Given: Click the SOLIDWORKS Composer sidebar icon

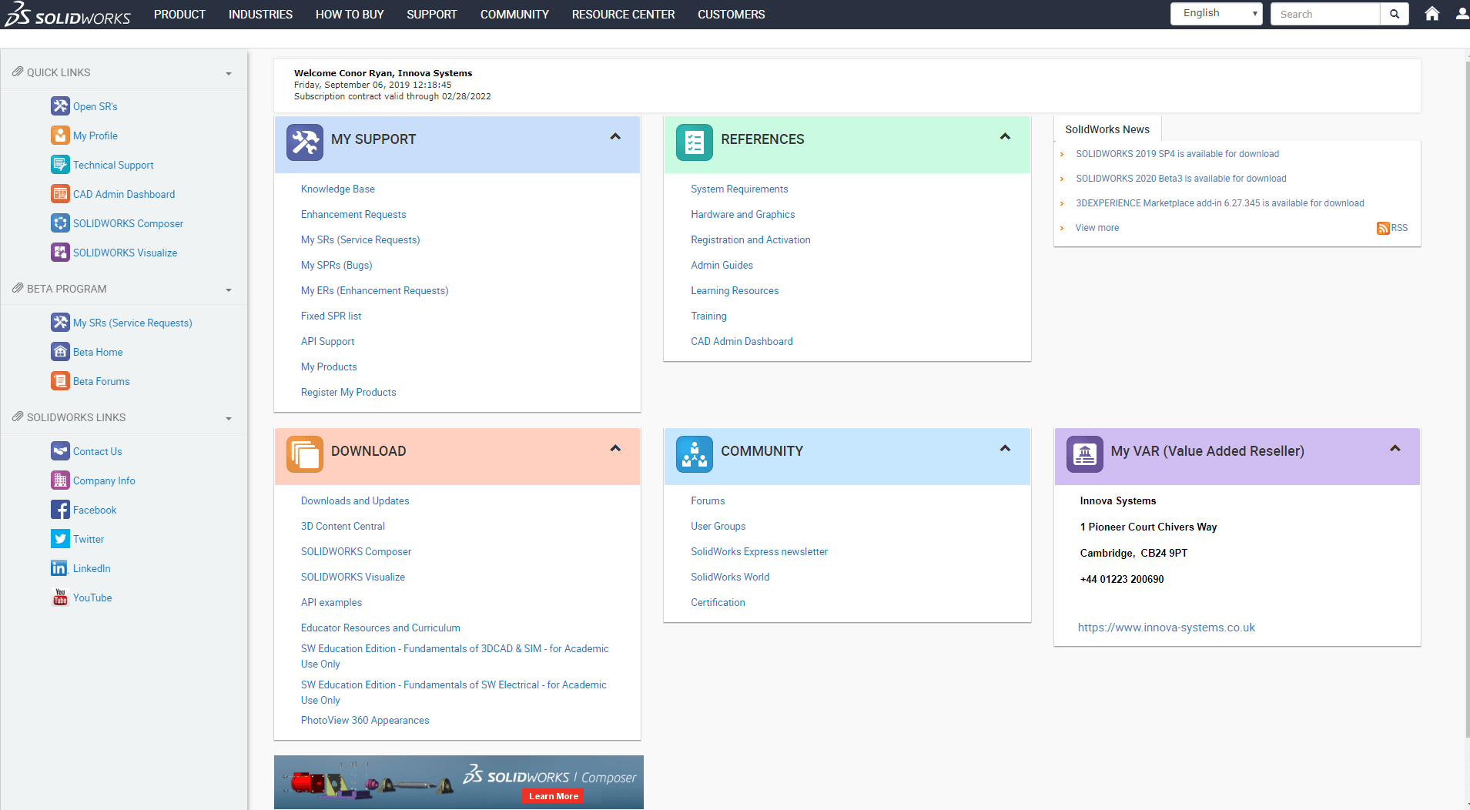Looking at the screenshot, I should (x=60, y=223).
